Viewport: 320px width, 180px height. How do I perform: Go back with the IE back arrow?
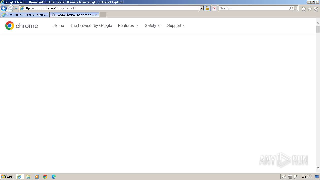tap(4, 8)
